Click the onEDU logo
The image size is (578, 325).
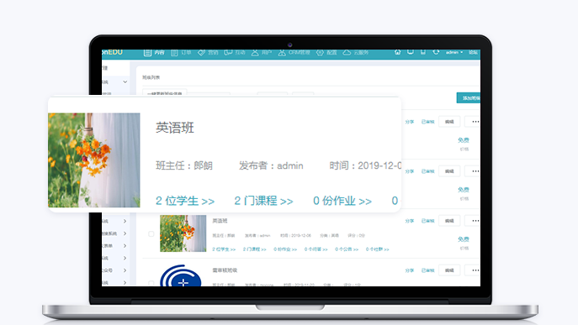click(112, 52)
